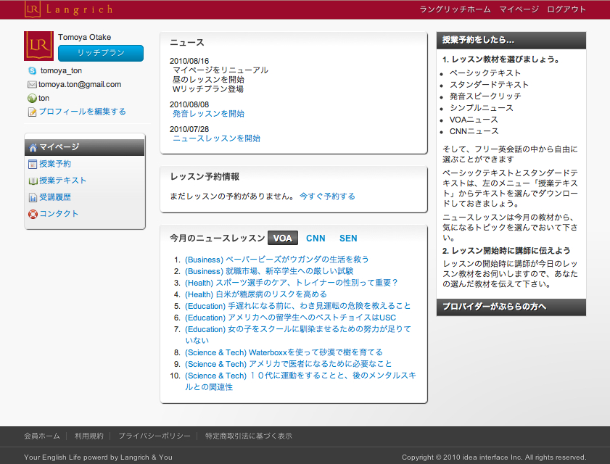Click the news line 昼のレッスンを開始
The height and width of the screenshot is (464, 610).
click(x=208, y=80)
